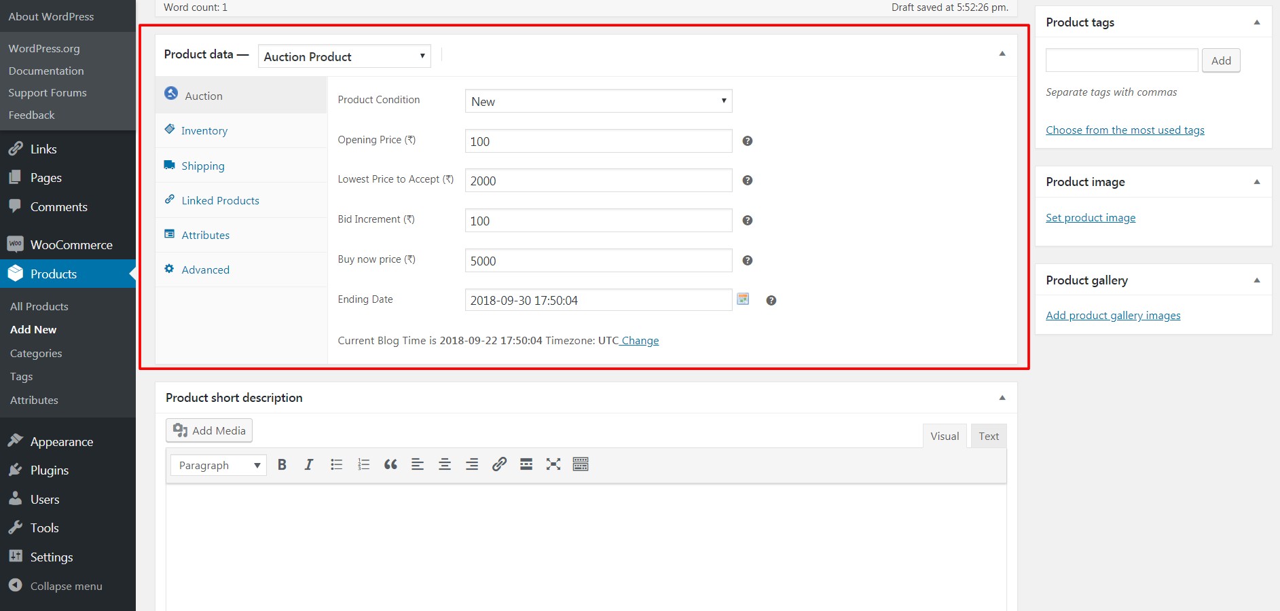Select the Inventory product data tab

pyautogui.click(x=241, y=130)
